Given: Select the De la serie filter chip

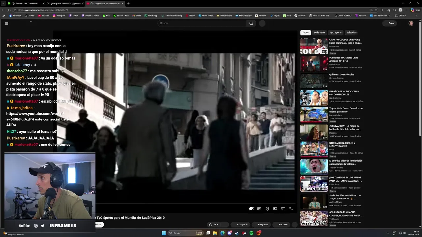Looking at the screenshot, I should (x=319, y=33).
